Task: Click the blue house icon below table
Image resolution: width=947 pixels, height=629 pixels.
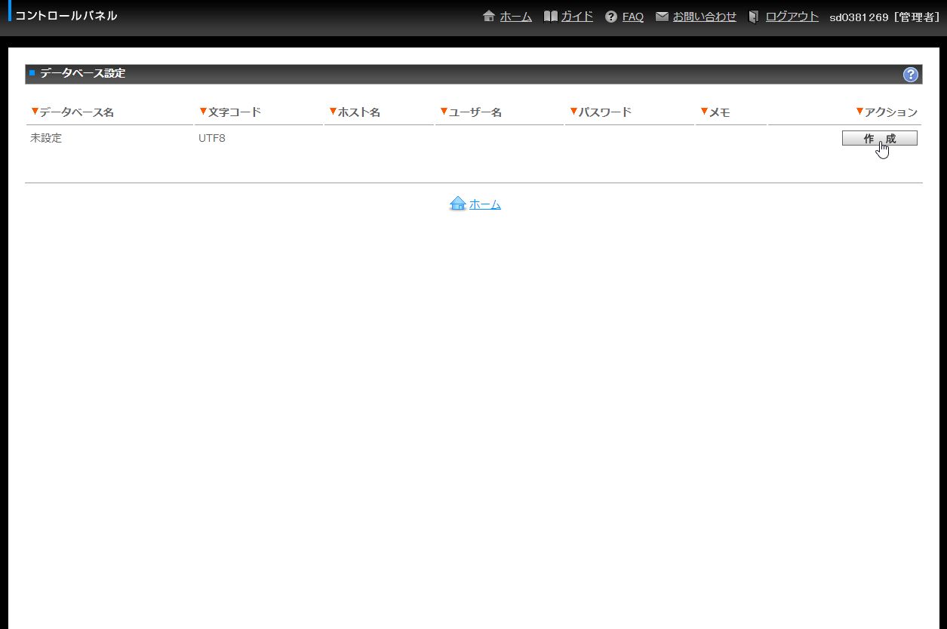Action: pyautogui.click(x=457, y=204)
